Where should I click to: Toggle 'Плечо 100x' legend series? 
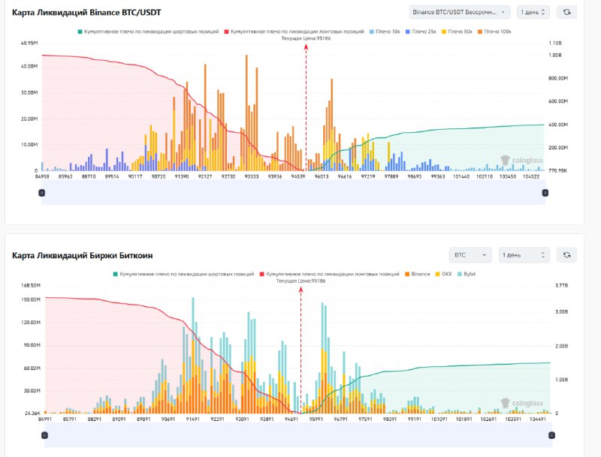click(496, 32)
